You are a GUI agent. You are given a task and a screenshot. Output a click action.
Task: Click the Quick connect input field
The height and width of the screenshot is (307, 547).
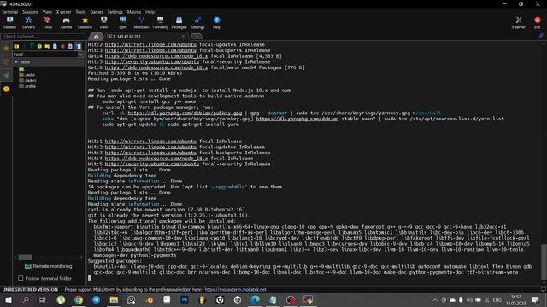pyautogui.click(x=43, y=36)
